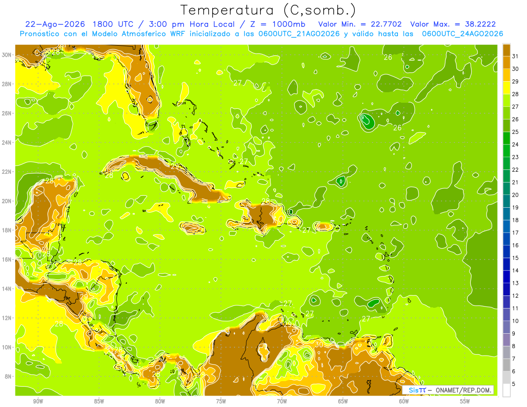Click the "ONAMET/REP.DOM." credit label
Image resolution: width=527 pixels, height=407 pixels.
pyautogui.click(x=463, y=390)
